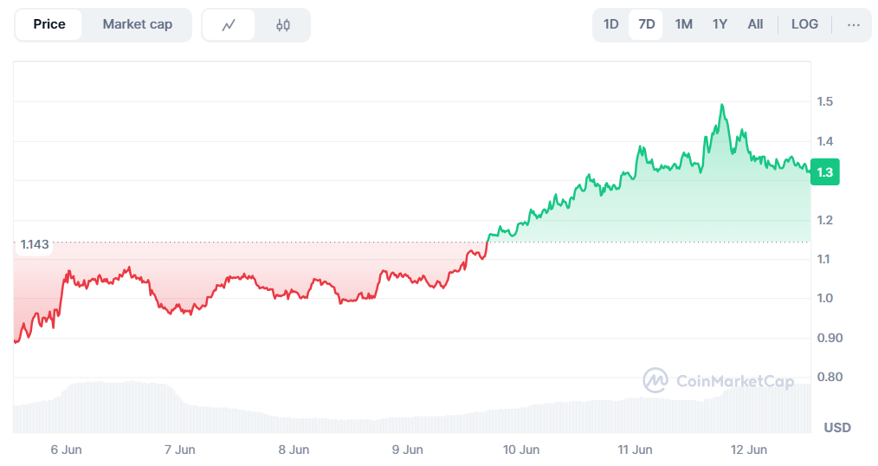Click the 1.143 opening price label
Viewport: 878px width, 466px height.
point(35,245)
